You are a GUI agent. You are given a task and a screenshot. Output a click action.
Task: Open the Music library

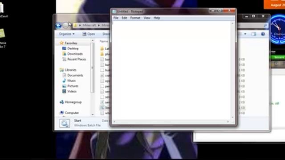71,80
